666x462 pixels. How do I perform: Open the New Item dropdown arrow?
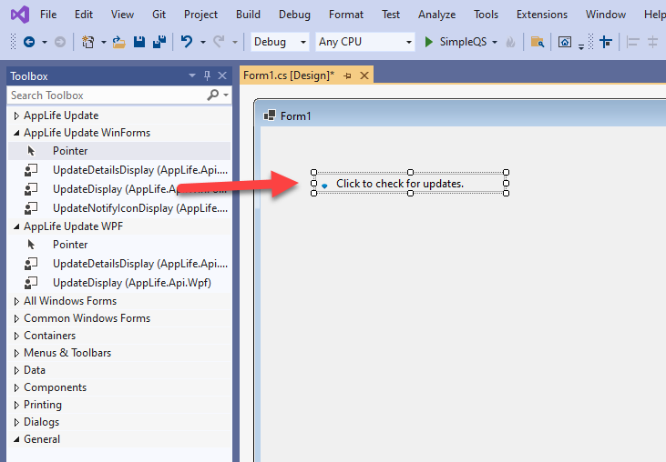click(x=103, y=43)
